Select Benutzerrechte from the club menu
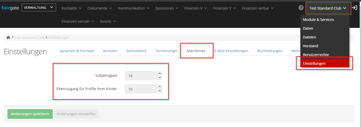Screen dimensions: 361x127 click(x=316, y=55)
